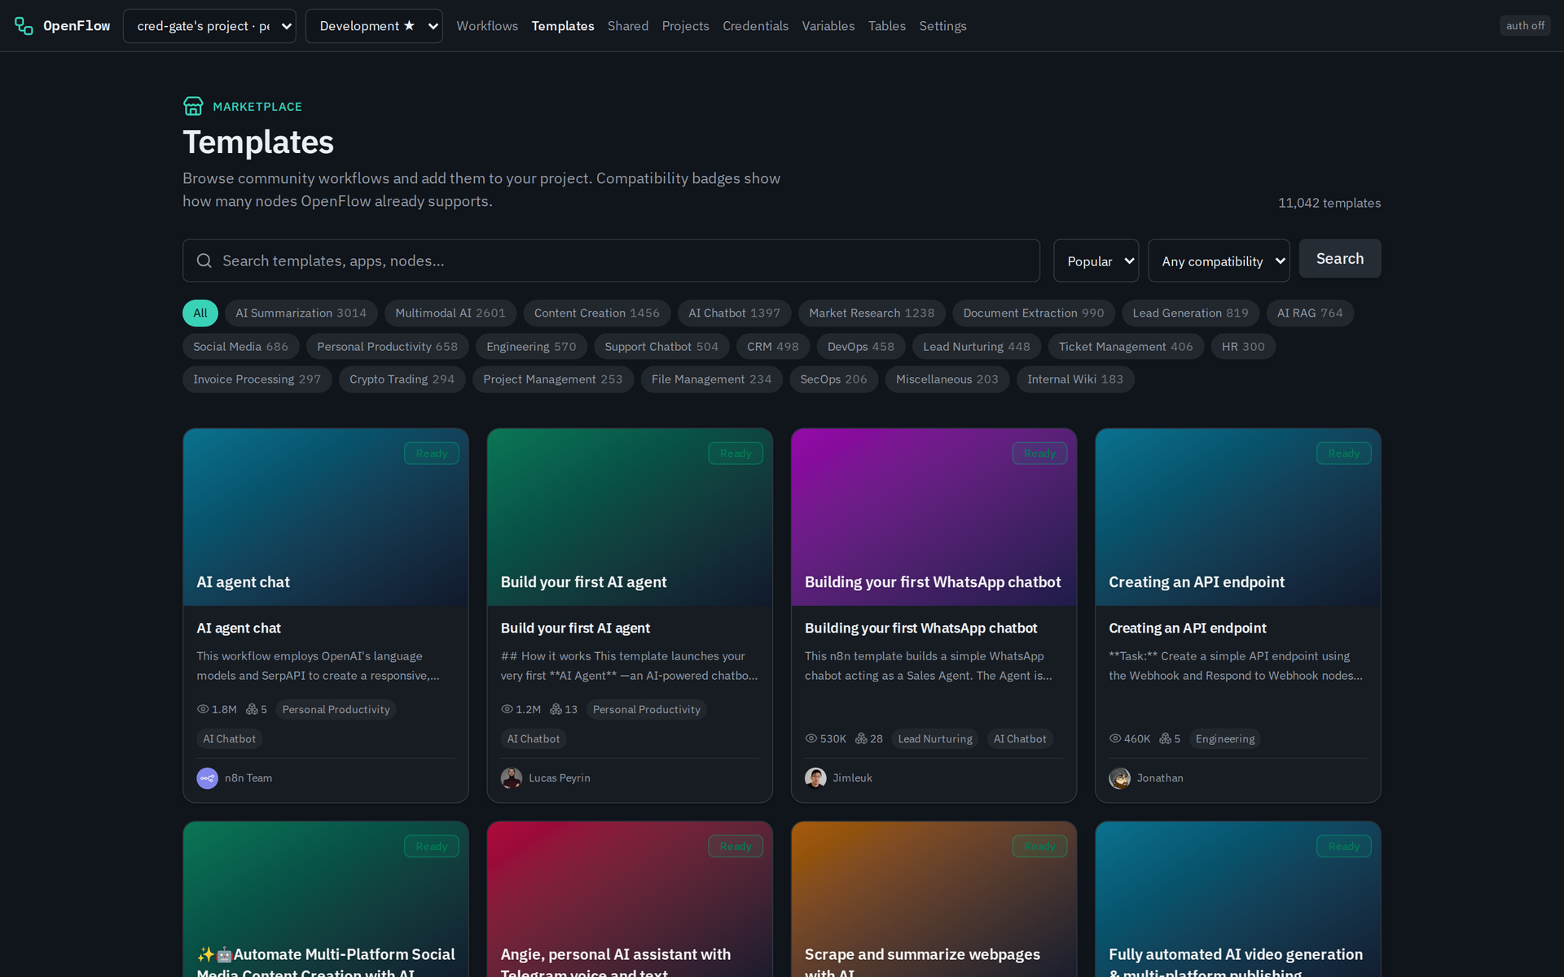Click Ready badge on Angie personal AI assistant card
The height and width of the screenshot is (977, 1564).
(x=736, y=847)
